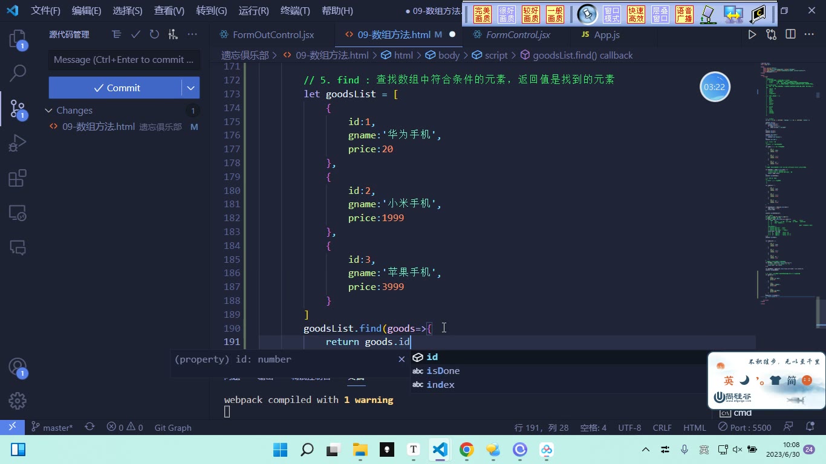This screenshot has height=464, width=826.
Task: Open Source Control more actions ellipsis
Action: pyautogui.click(x=192, y=34)
